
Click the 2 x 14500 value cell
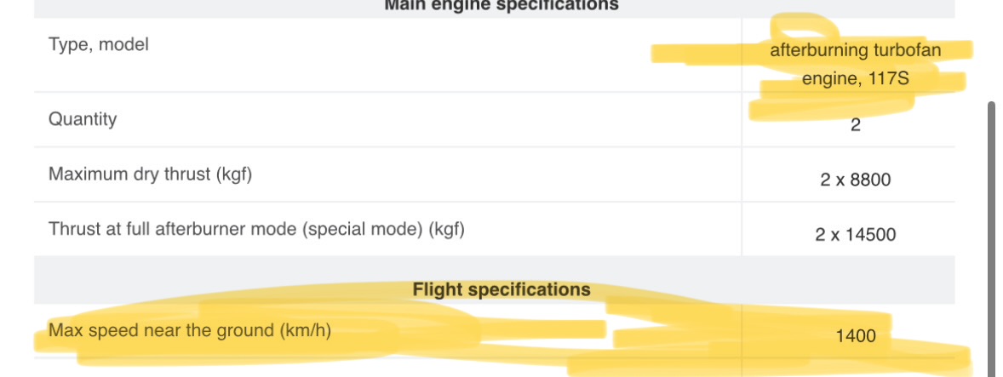[x=856, y=235]
